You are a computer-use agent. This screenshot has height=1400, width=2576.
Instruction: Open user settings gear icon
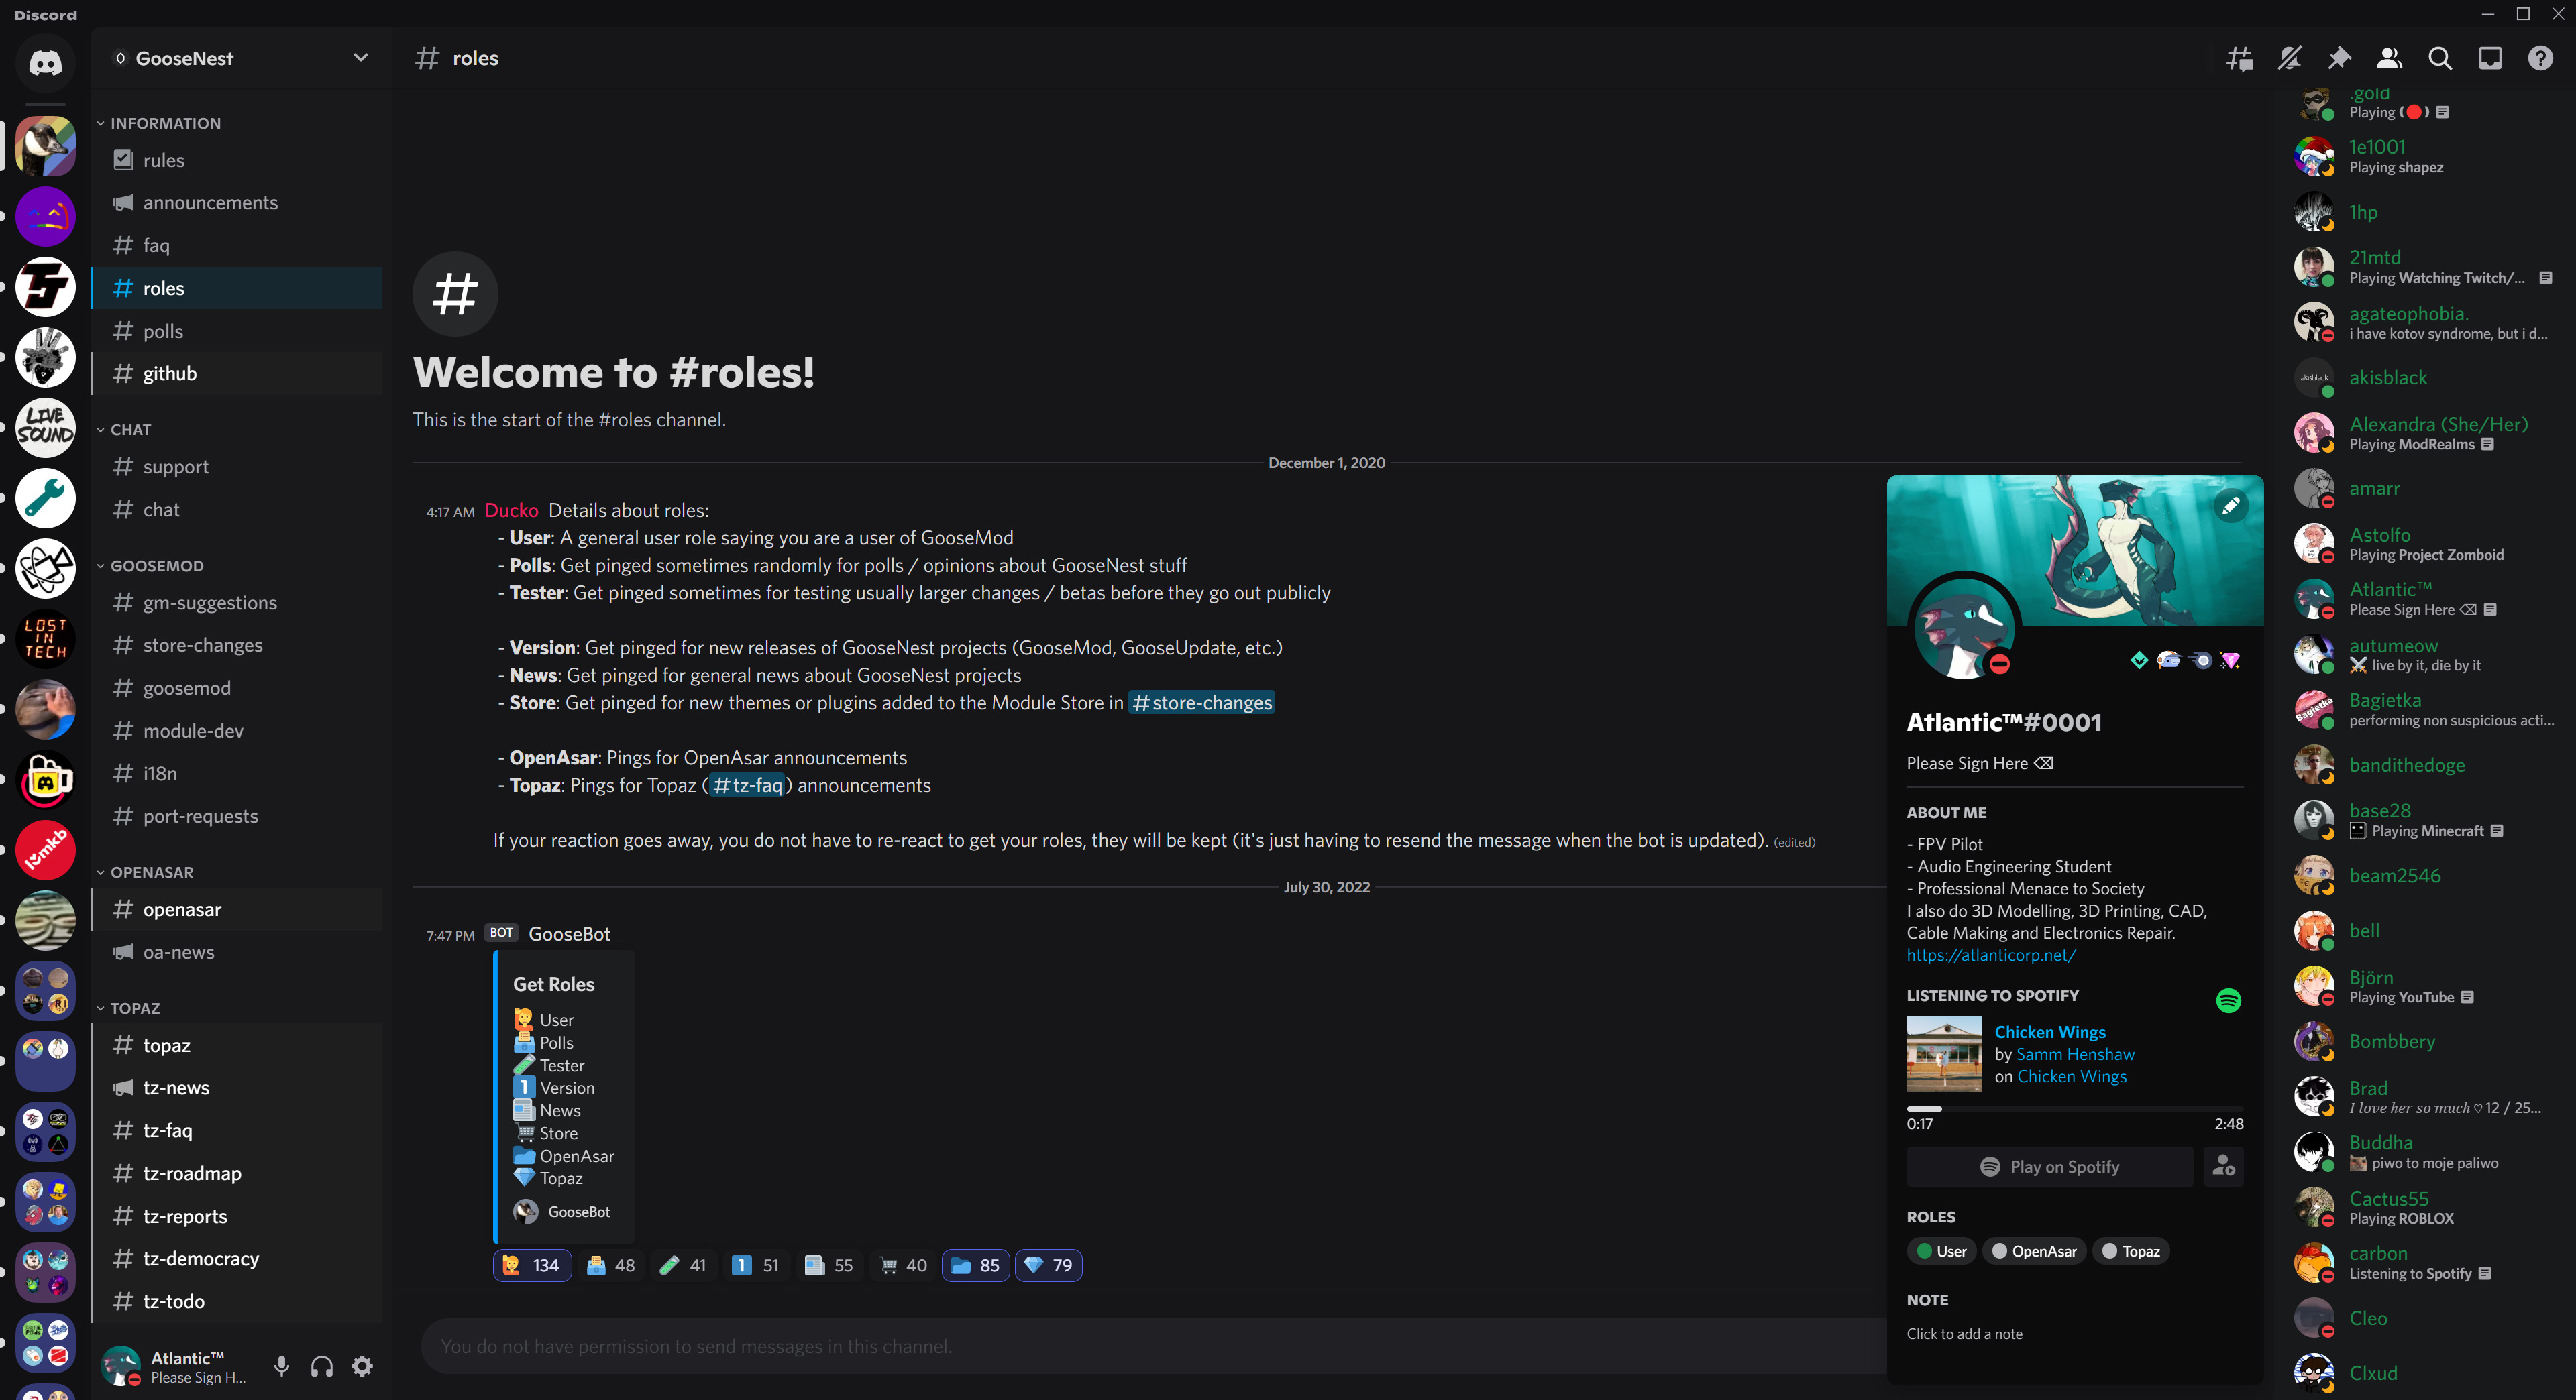(x=362, y=1366)
